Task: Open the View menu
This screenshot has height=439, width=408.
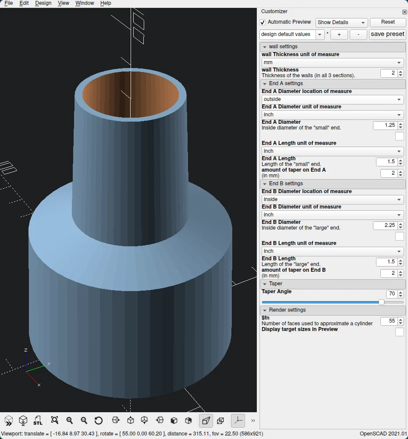Action: pyautogui.click(x=64, y=4)
